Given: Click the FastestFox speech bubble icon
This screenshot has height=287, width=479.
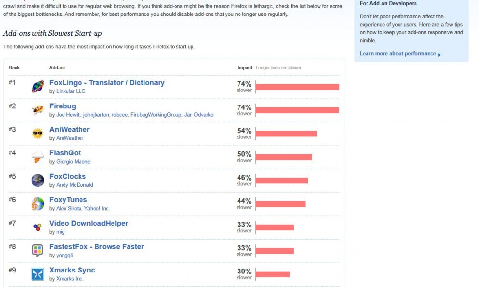Looking at the screenshot, I should (x=38, y=250).
